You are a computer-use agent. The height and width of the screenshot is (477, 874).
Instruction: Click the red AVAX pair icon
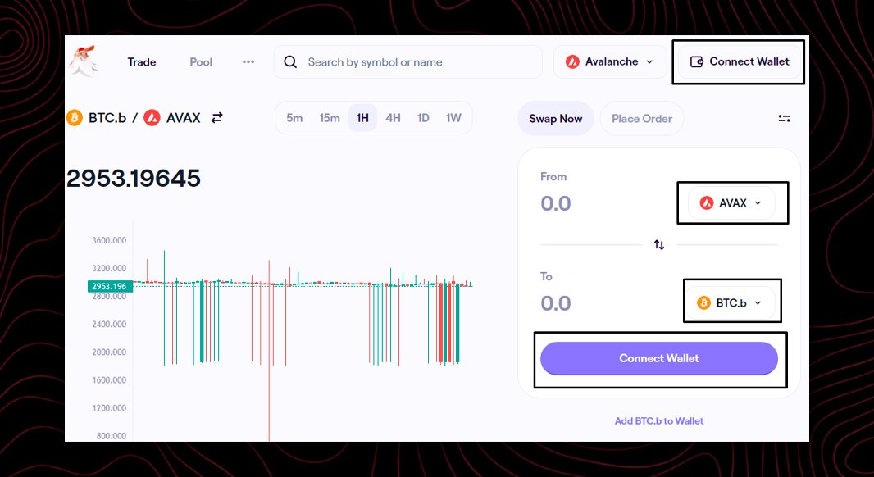[x=152, y=117]
